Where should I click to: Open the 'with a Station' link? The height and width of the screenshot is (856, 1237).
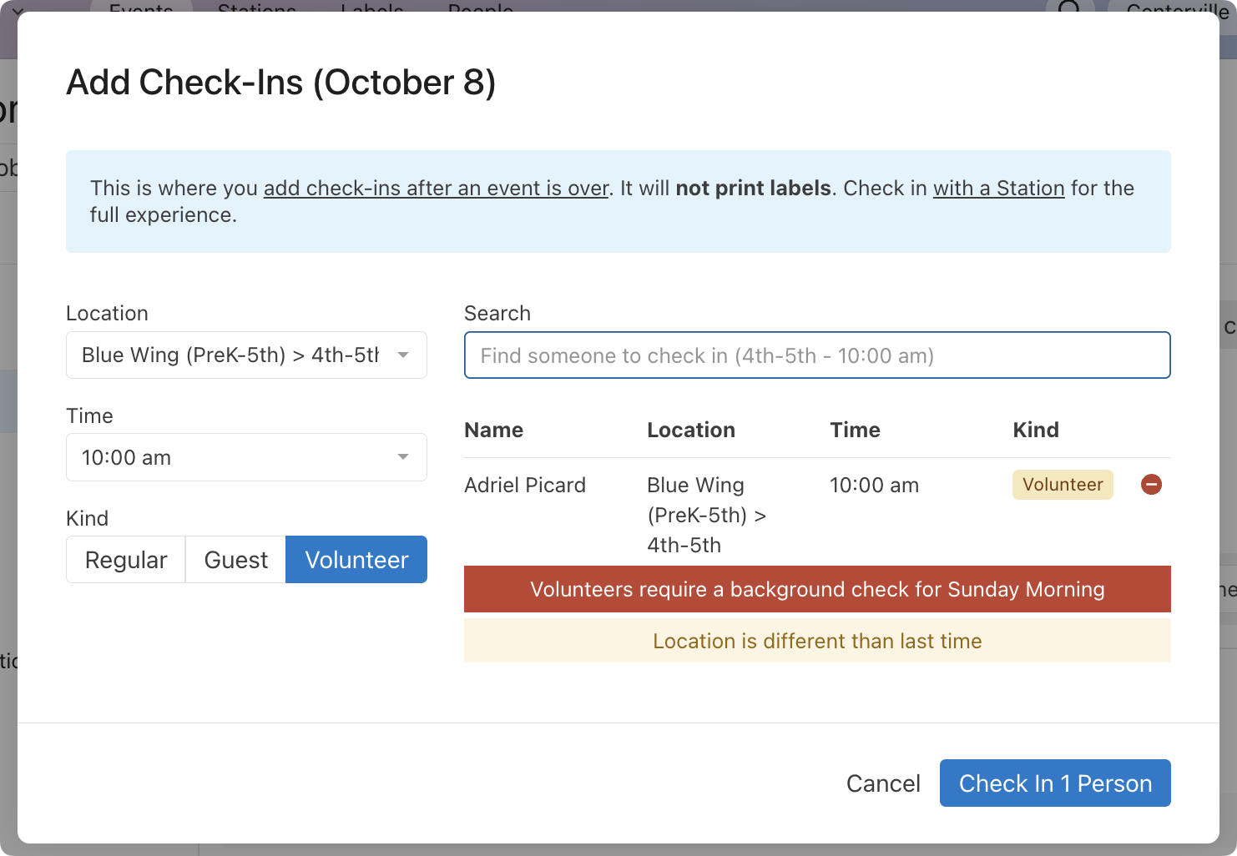coord(998,189)
